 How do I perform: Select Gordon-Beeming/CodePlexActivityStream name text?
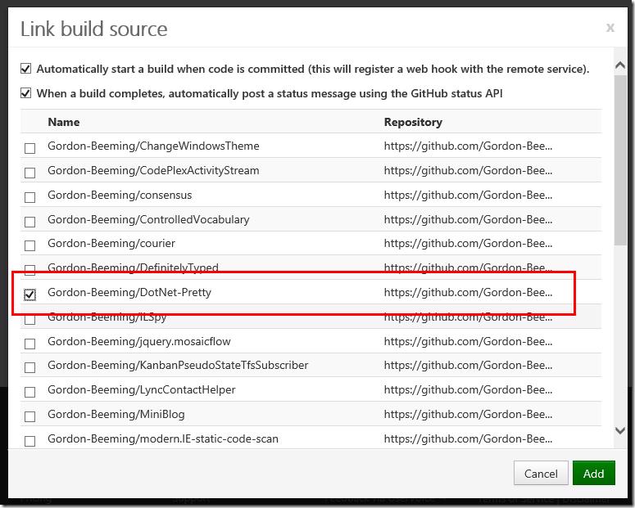153,170
